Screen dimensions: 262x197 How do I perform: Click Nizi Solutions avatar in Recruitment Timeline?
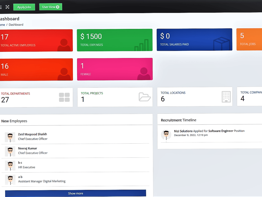[x=166, y=135]
